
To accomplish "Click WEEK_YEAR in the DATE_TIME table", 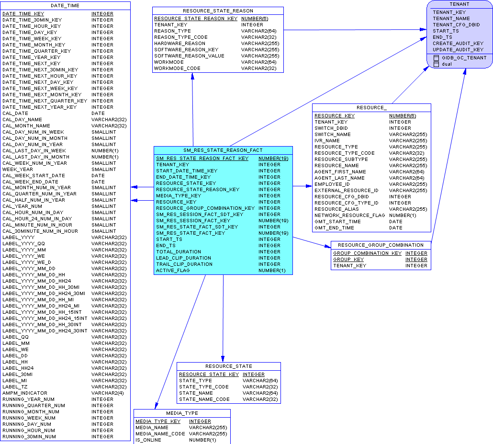I will [18, 169].
